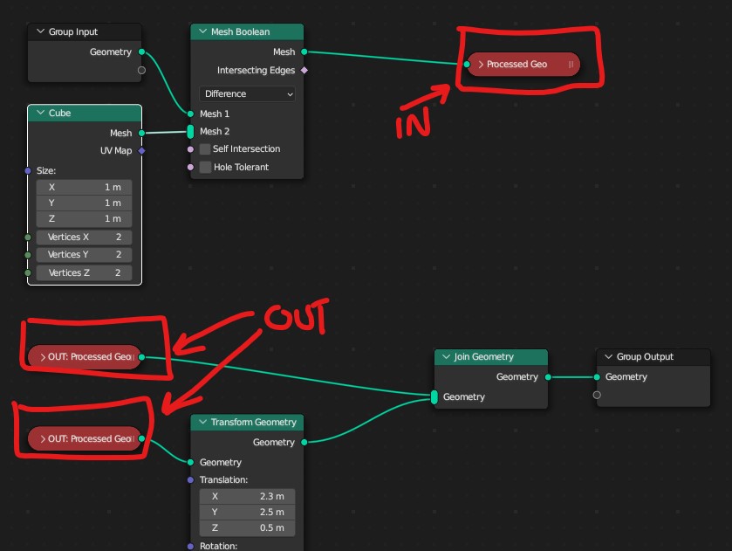Click the empty socket on Group Output

pyautogui.click(x=597, y=395)
